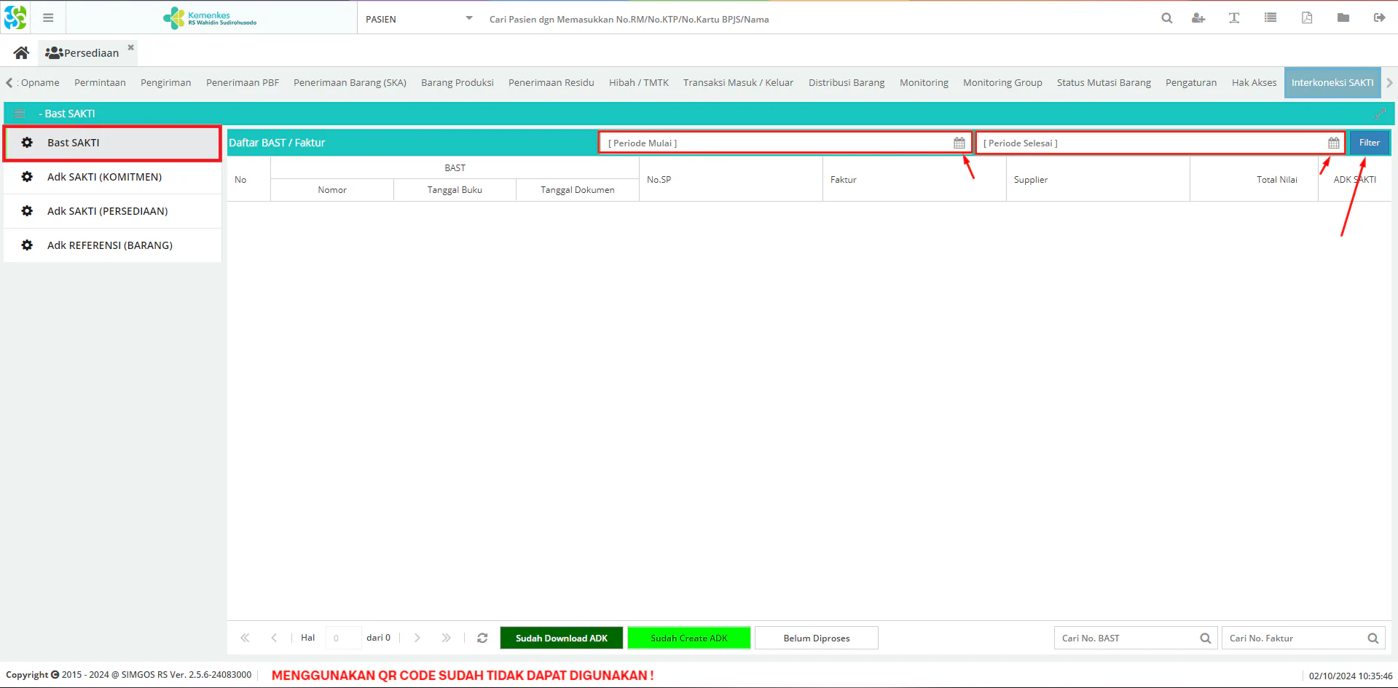Click the refresh icon in pagination bar
1398x688 pixels.
click(x=482, y=638)
